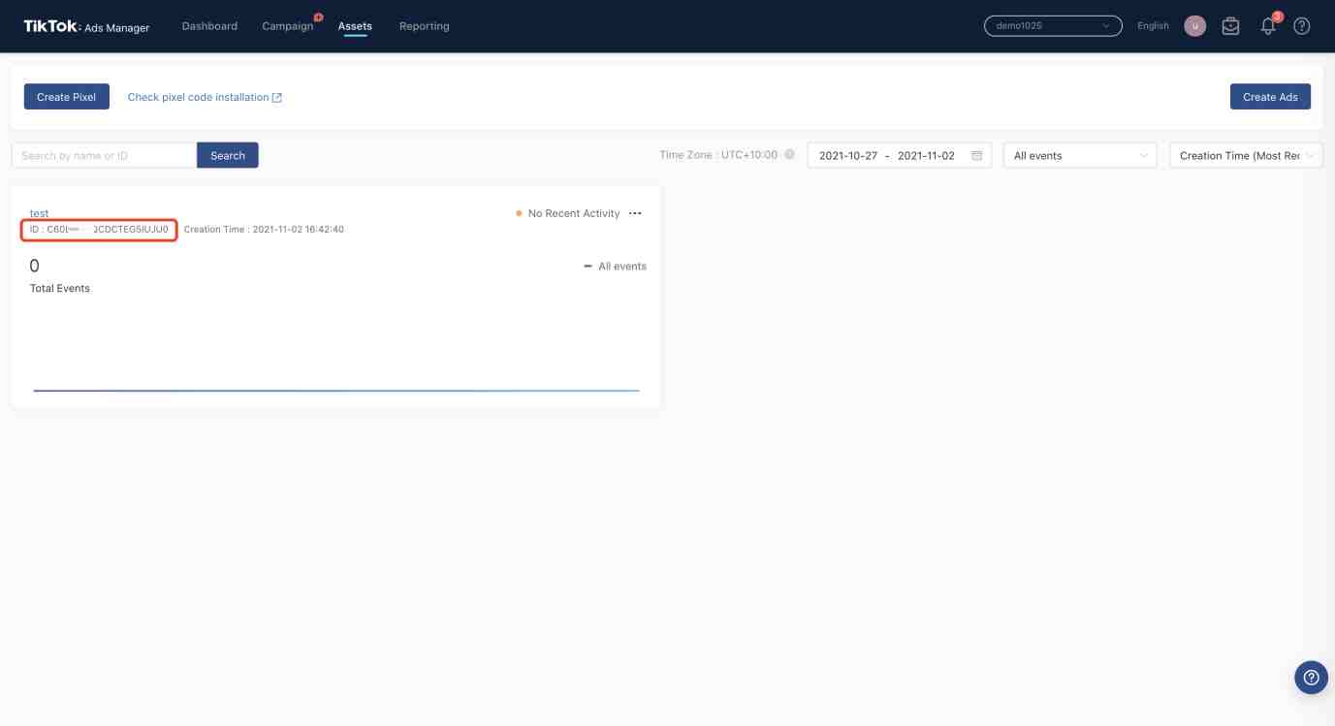Click the Create Ads button

1270,97
